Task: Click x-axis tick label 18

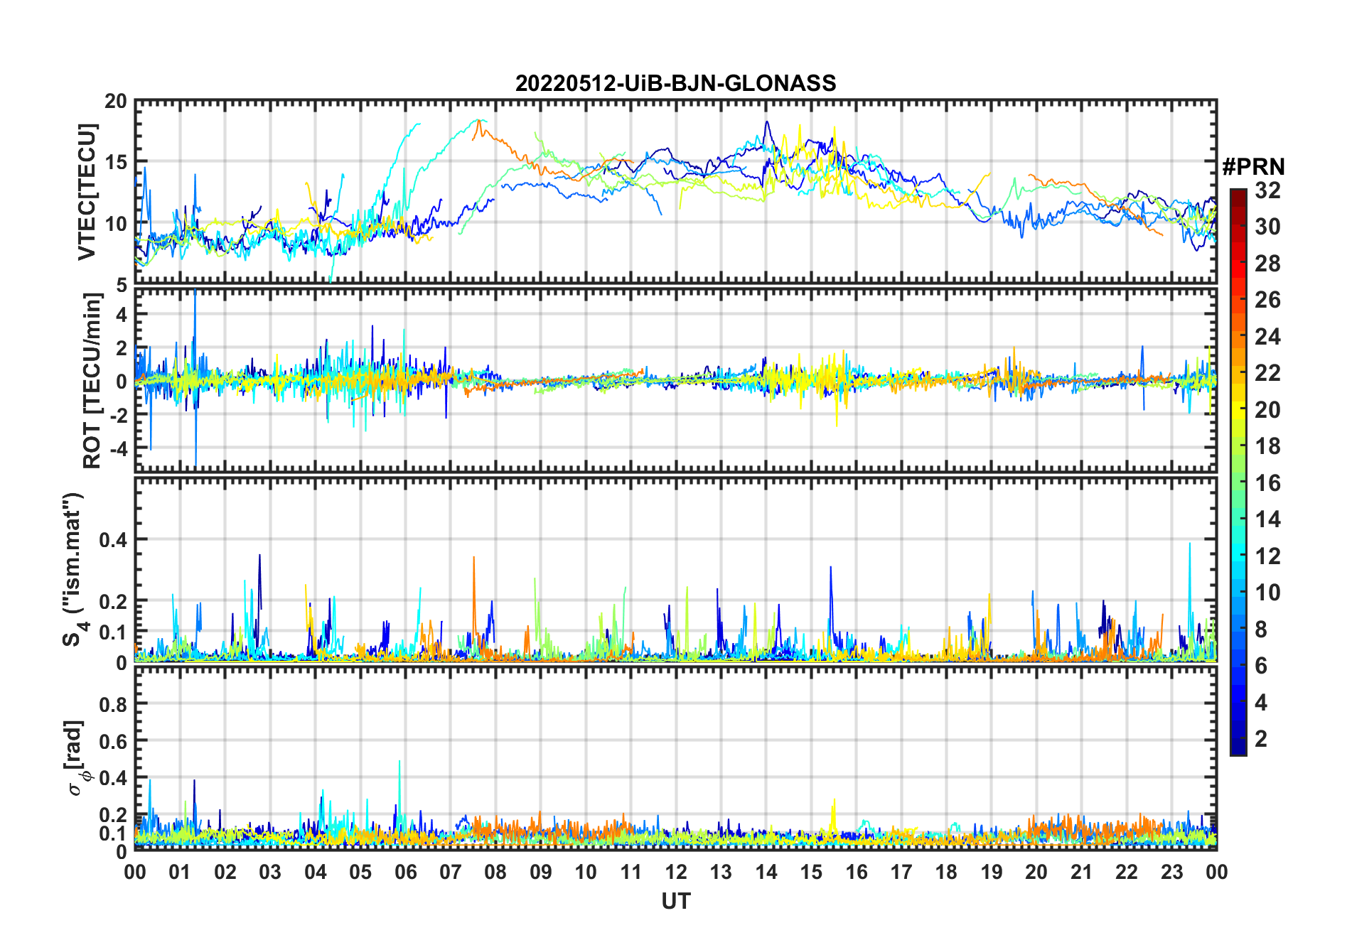Action: [946, 872]
